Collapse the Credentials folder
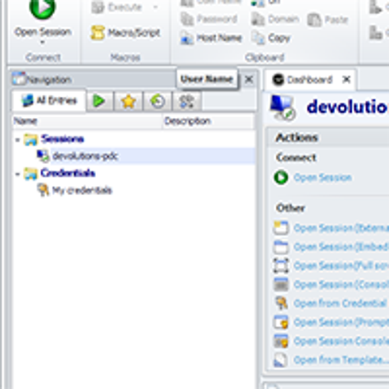 [x=17, y=174]
